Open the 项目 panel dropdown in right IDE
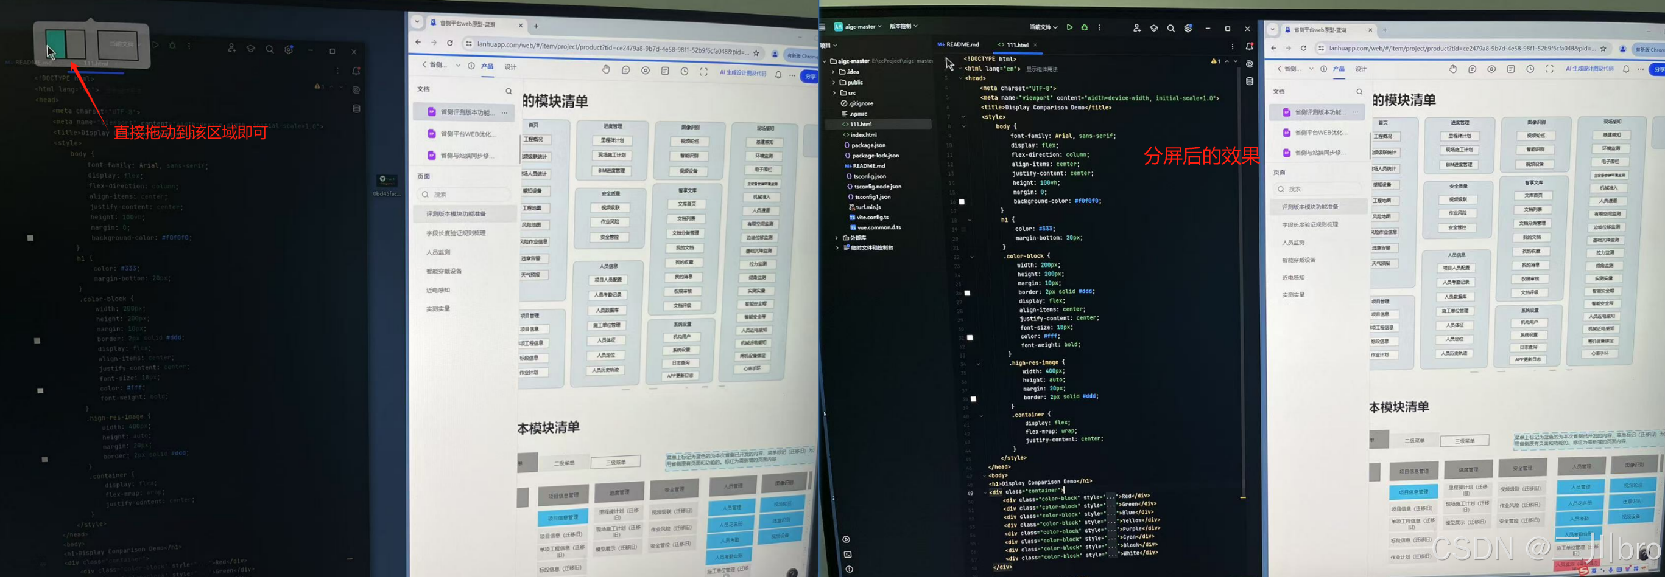The width and height of the screenshot is (1665, 577). pos(828,45)
